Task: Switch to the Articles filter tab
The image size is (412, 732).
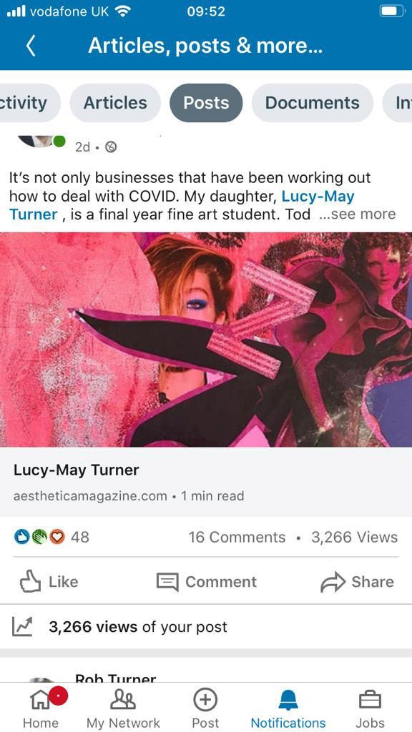Action: tap(115, 103)
